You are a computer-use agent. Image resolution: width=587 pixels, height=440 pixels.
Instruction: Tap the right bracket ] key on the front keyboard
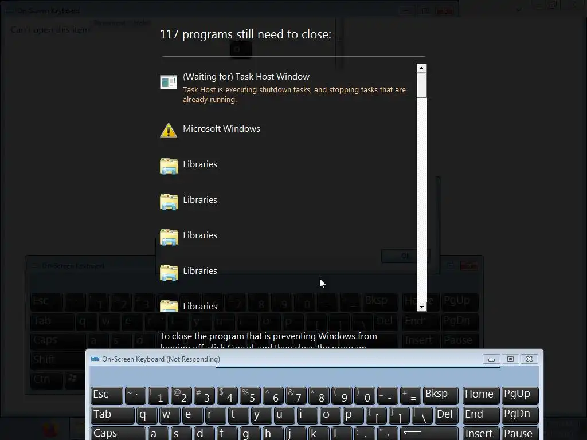pyautogui.click(x=399, y=415)
